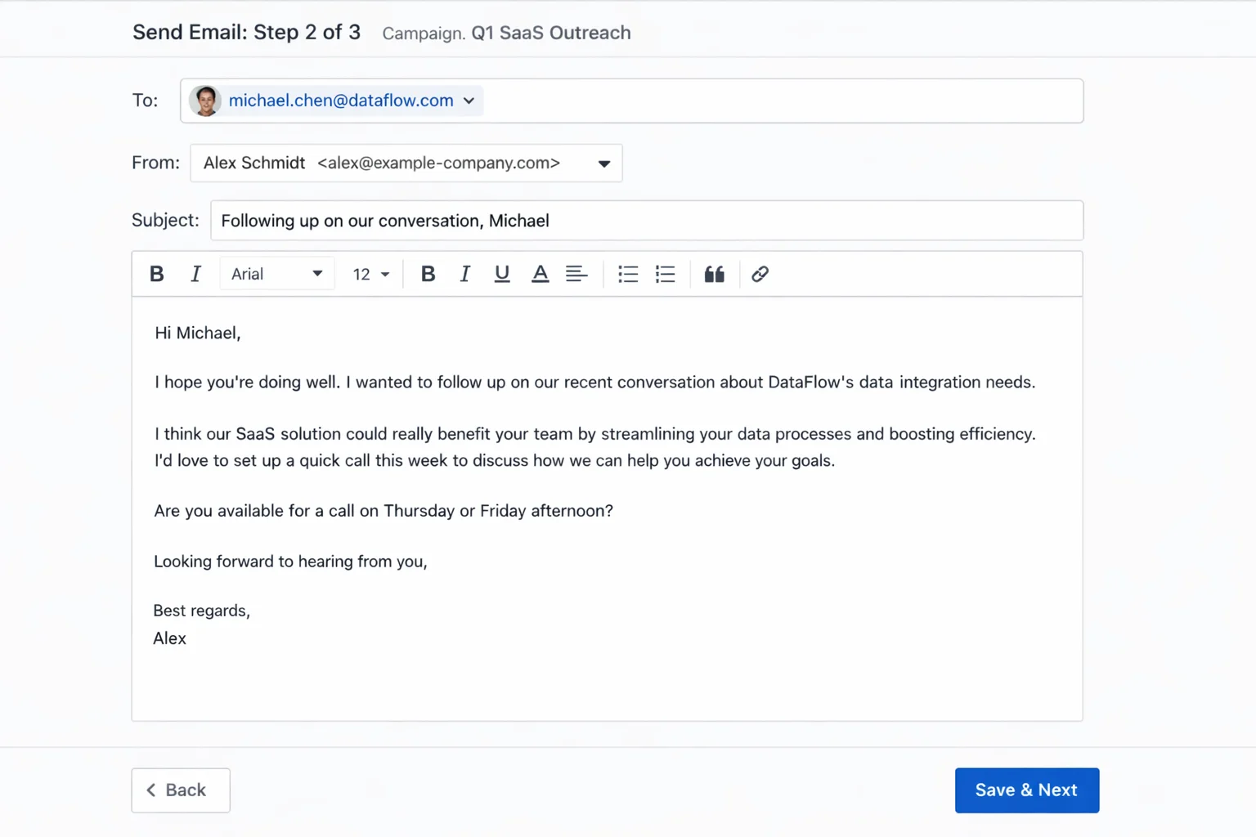Apply blockquote formatting
The image size is (1256, 837).
tap(714, 274)
